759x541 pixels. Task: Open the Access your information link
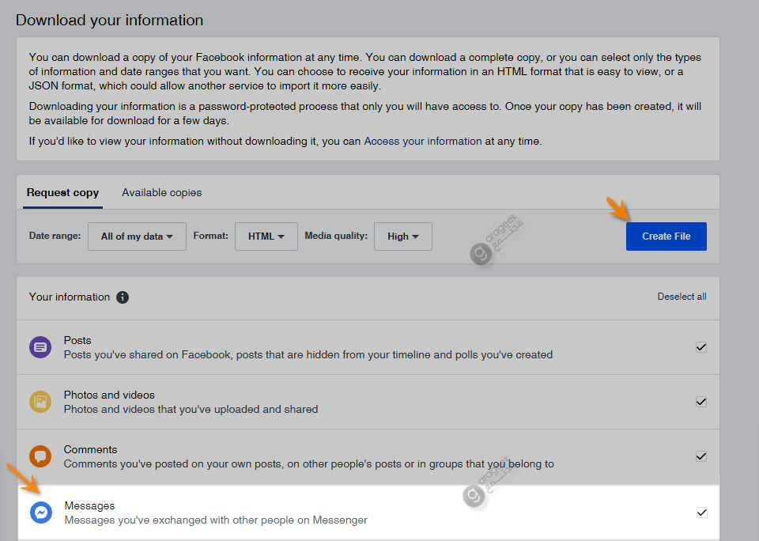422,142
